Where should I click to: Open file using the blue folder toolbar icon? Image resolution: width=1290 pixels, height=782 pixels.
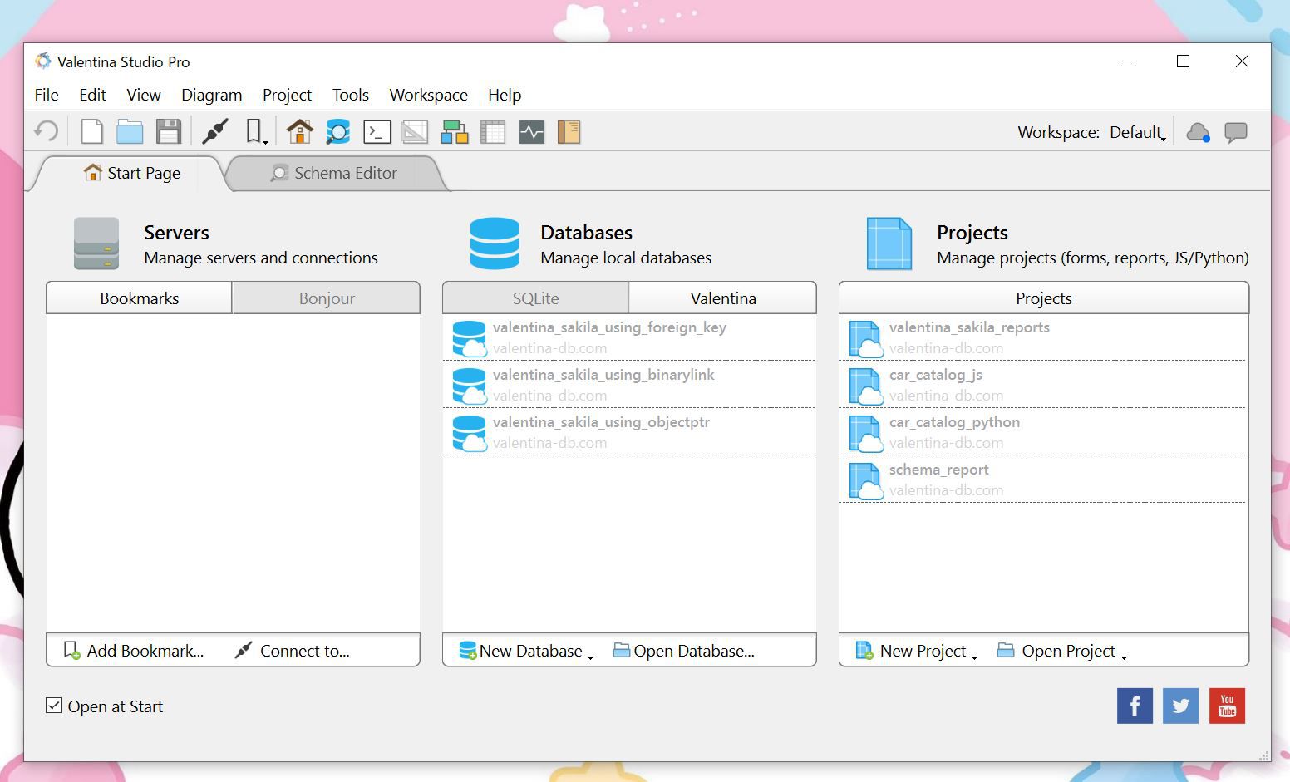(x=130, y=131)
